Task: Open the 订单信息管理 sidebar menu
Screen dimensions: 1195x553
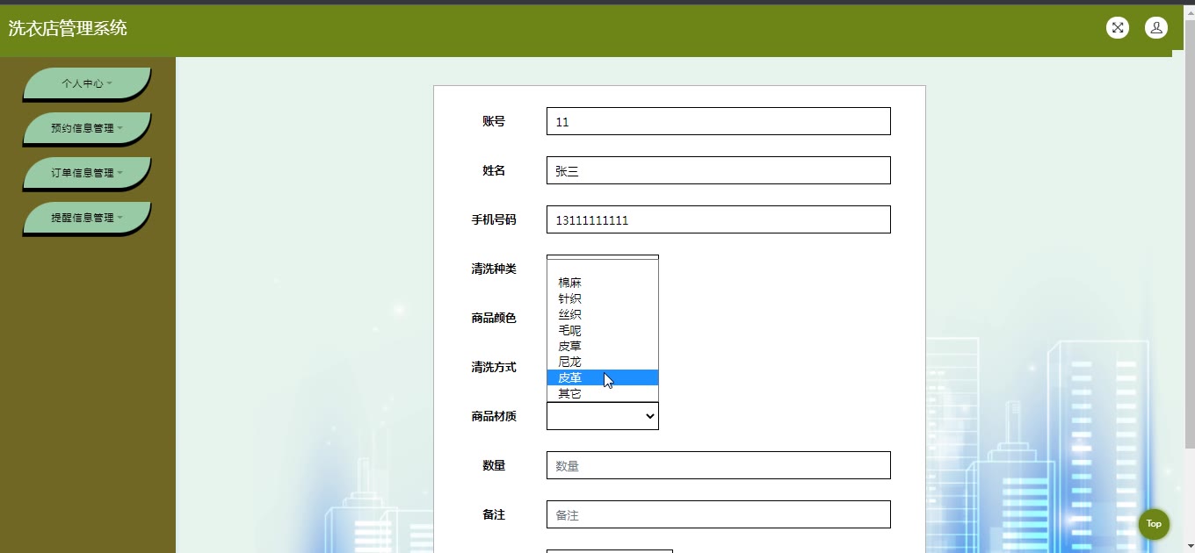Action: click(87, 173)
